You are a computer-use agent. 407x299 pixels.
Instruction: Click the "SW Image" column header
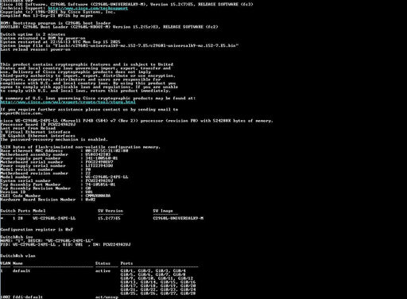click(163, 211)
